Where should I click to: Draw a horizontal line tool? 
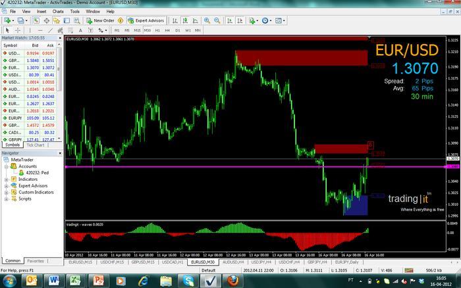point(40,30)
